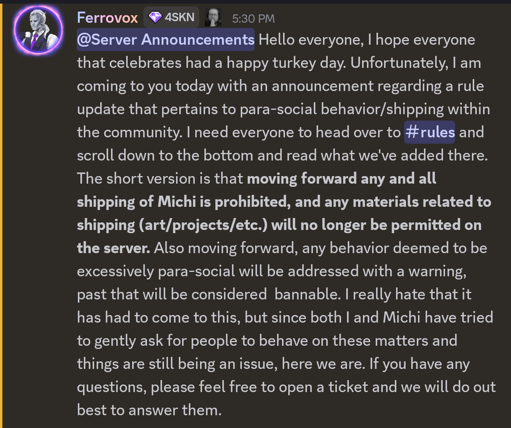Click the word 'bannable' in the message
The height and width of the screenshot is (428, 511).
click(x=307, y=294)
